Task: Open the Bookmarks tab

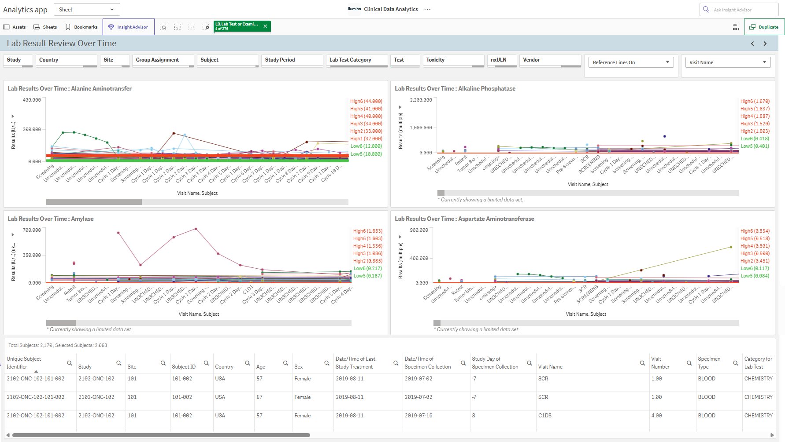Action: [81, 27]
